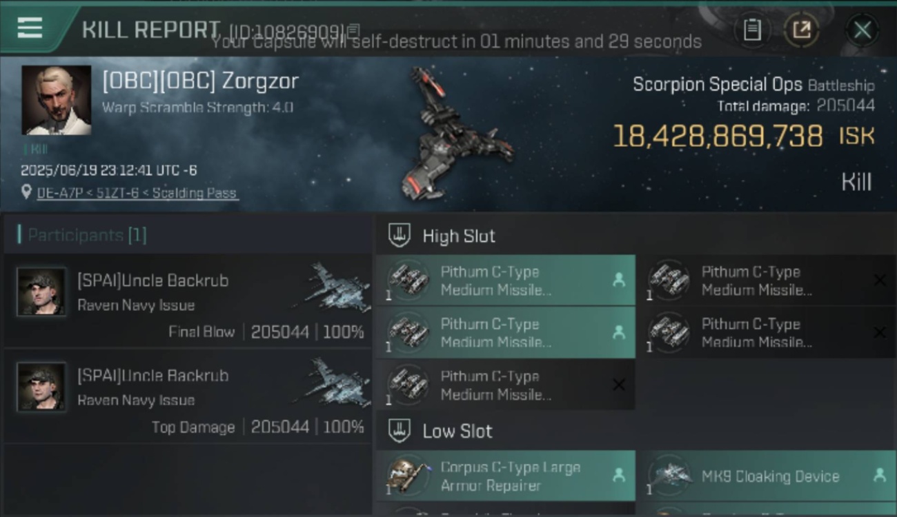This screenshot has height=517, width=897.
Task: Click the person icon on the second highlighted Pithum launcher
Action: click(618, 332)
